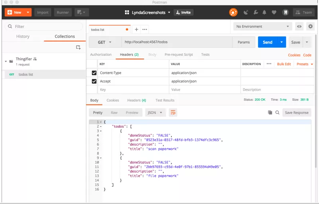The image size is (319, 204).
Task: Click the shared team icon beside Thingifier
Action: point(35,59)
